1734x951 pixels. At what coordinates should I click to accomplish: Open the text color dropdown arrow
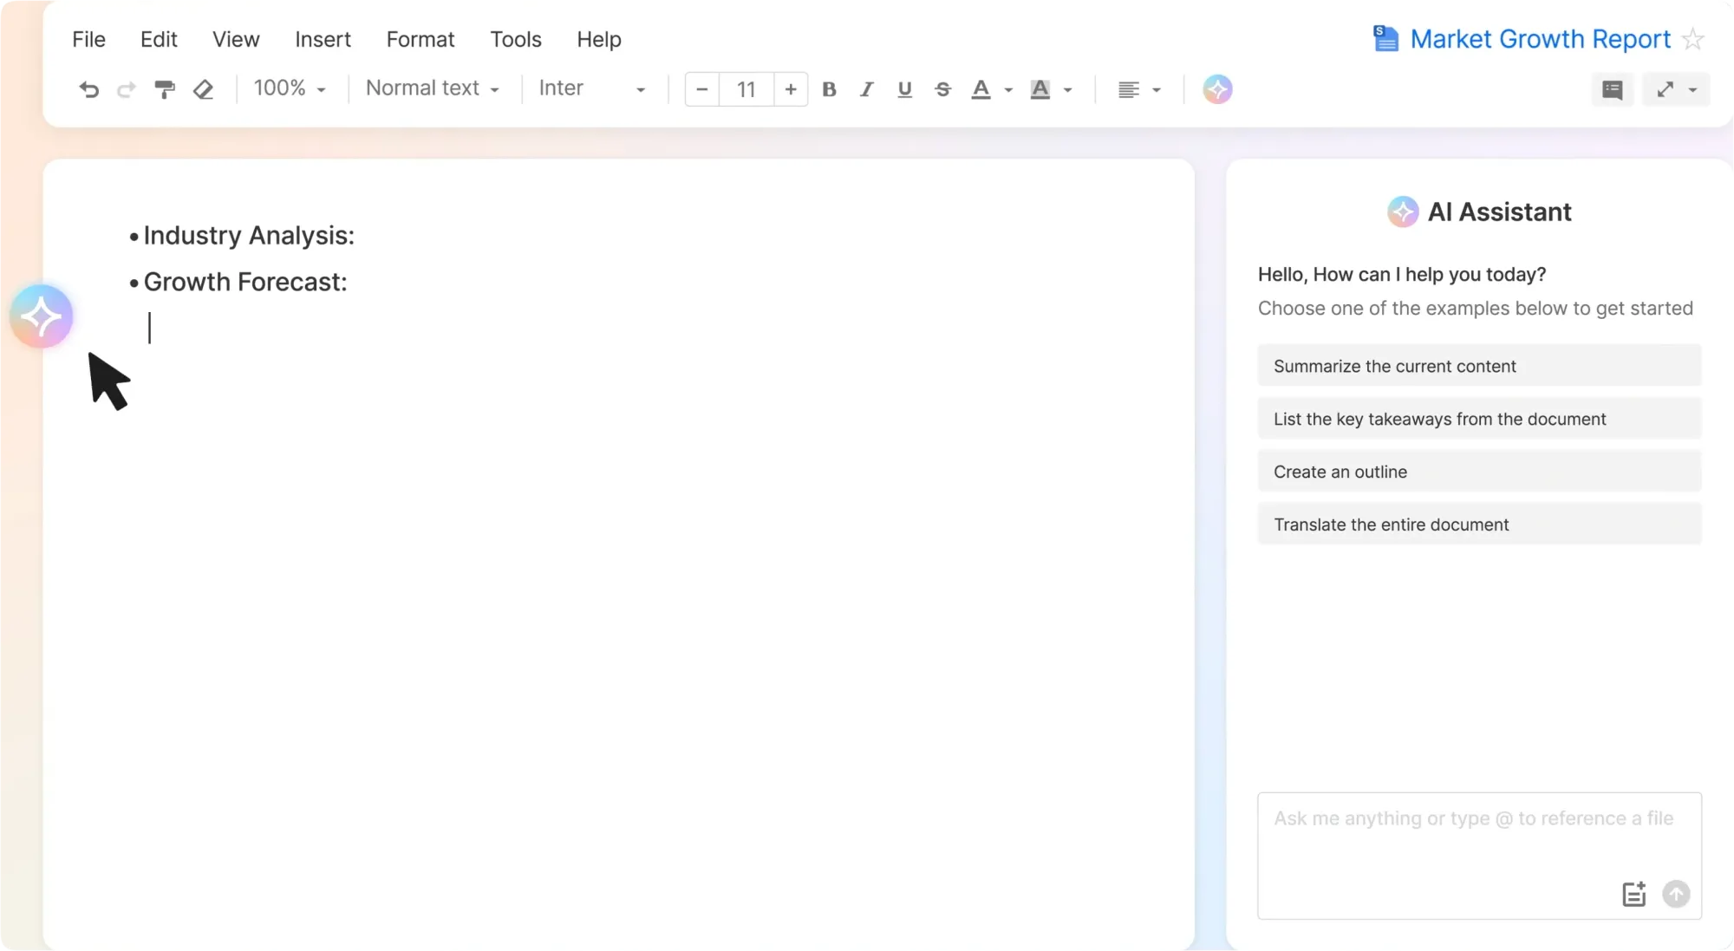tap(1008, 90)
